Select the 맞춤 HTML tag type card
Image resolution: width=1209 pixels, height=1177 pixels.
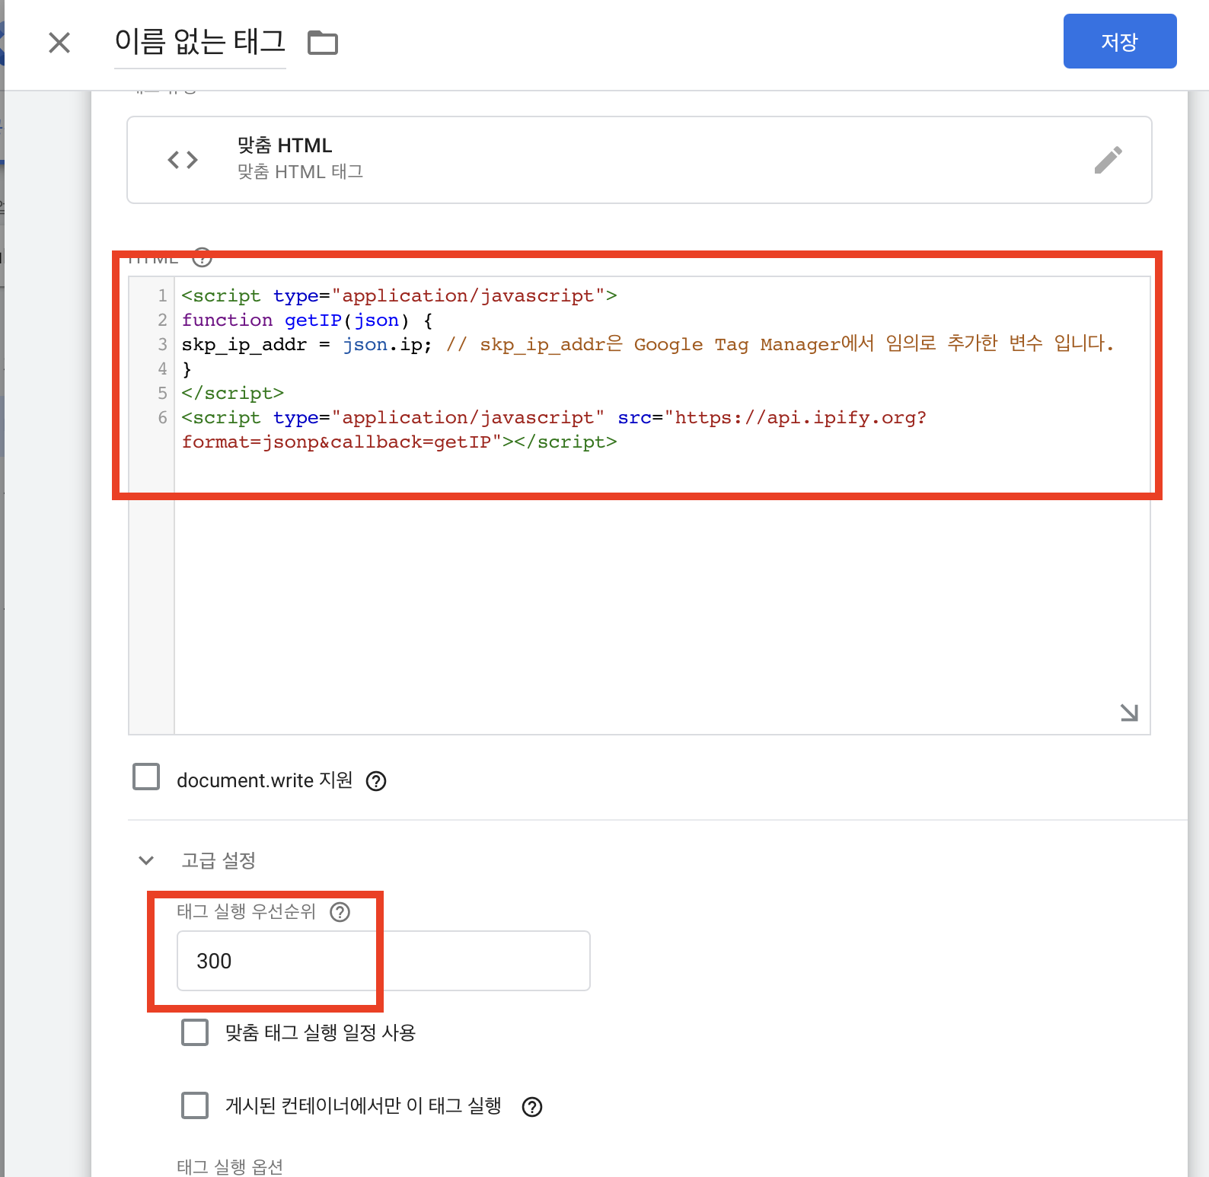tap(639, 160)
